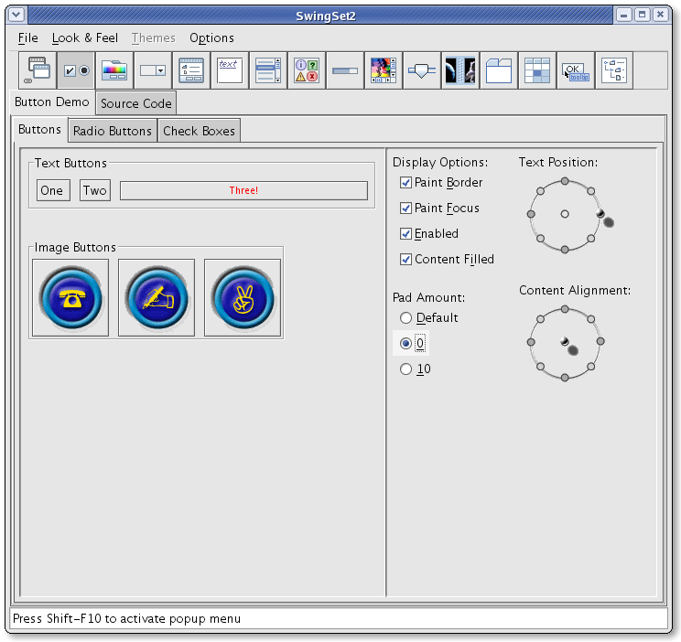The width and height of the screenshot is (681, 642).
Task: Set Text Position to center radio
Action: tap(565, 214)
